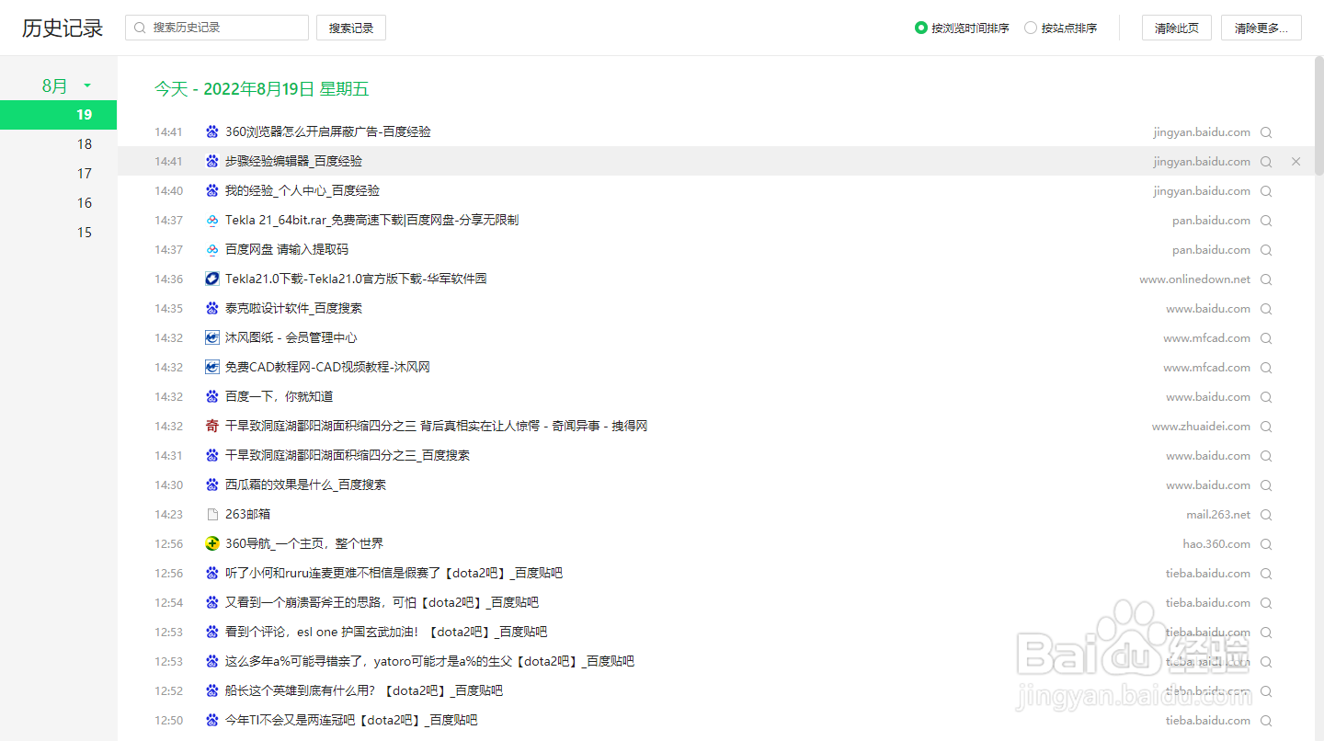This screenshot has width=1324, height=741.
Task: Click search icon for 今年TI不会又是两连冠吧 row
Action: [1266, 721]
